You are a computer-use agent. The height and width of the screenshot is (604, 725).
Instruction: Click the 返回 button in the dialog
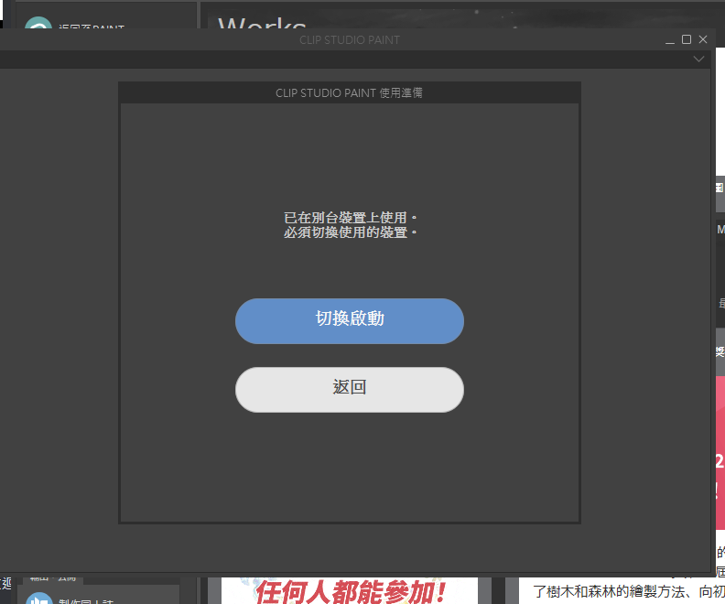pyautogui.click(x=349, y=390)
